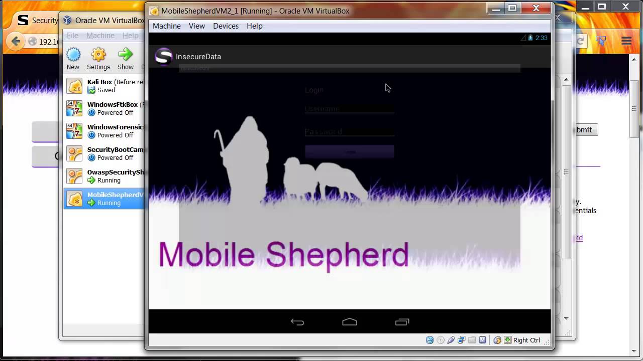Screen dimensions: 643x361
Task: Click the WindowsFtkBox Windows 7 icon
Action: click(x=75, y=109)
